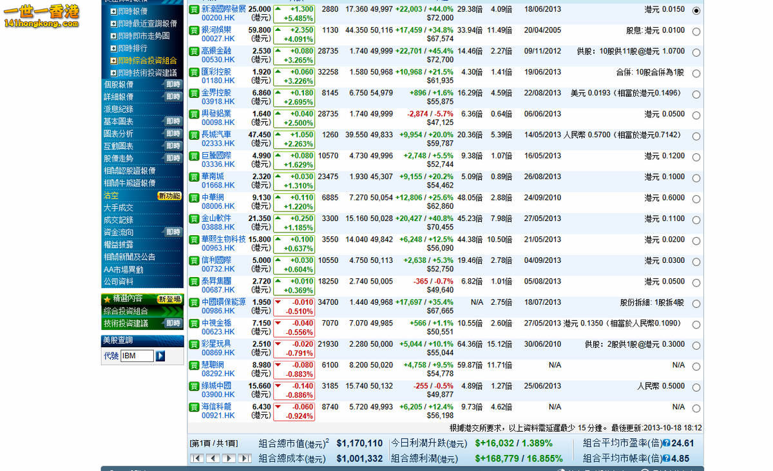The height and width of the screenshot is (471, 773).
Task: Click the buy icon next to 信利國際
Action: coord(194,260)
